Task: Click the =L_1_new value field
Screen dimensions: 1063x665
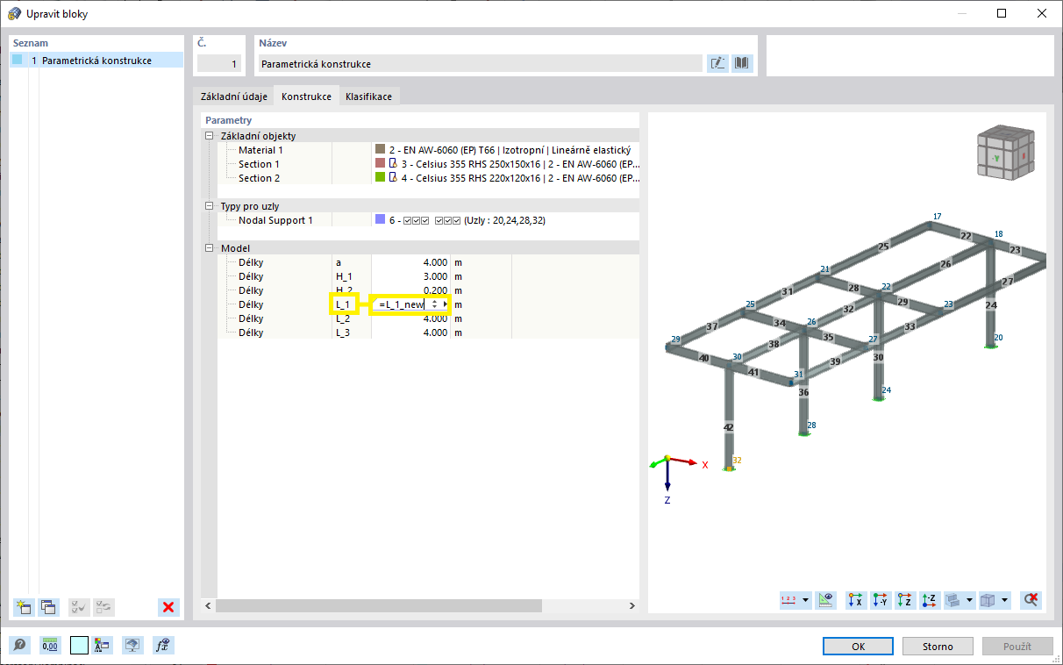Action: (x=402, y=304)
